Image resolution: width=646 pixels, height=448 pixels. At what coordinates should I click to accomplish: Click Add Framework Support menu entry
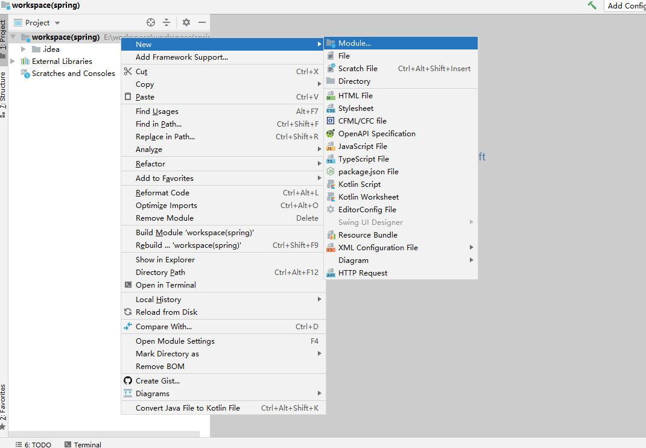[182, 57]
